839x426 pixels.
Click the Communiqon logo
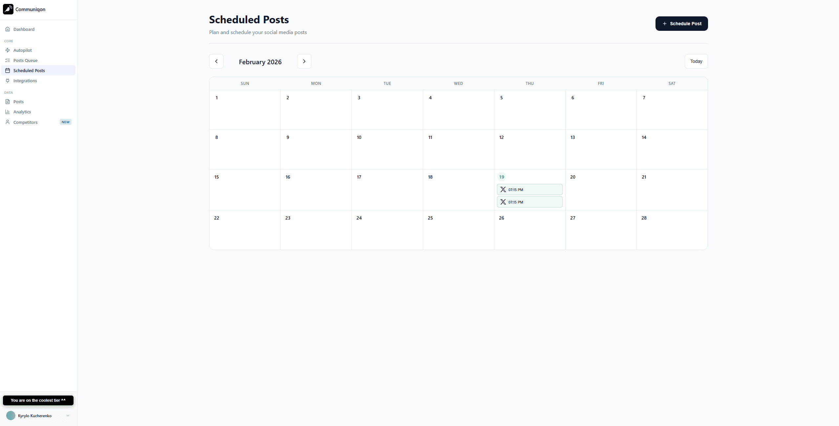tap(24, 9)
